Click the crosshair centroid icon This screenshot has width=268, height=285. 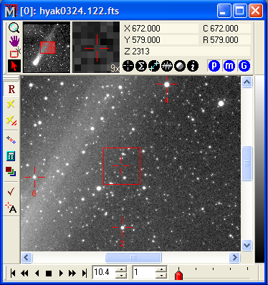(128, 66)
